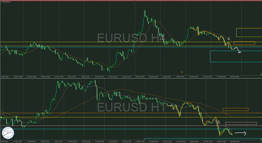Select the large cyan rectangle on H4 chart
Image resolution: width=262 pixels, height=143 pixels.
coord(235,56)
